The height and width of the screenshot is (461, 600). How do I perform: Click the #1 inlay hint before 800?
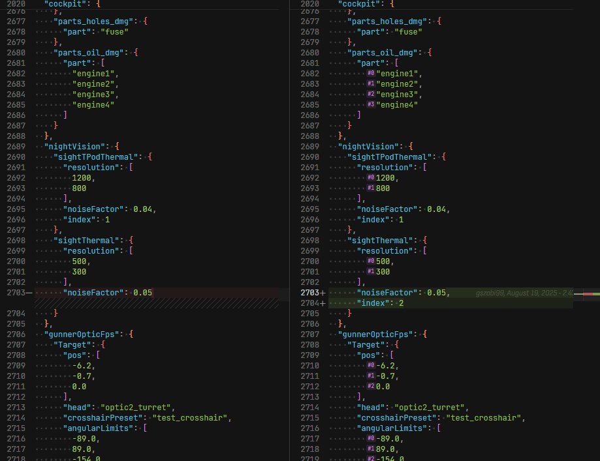(x=371, y=188)
